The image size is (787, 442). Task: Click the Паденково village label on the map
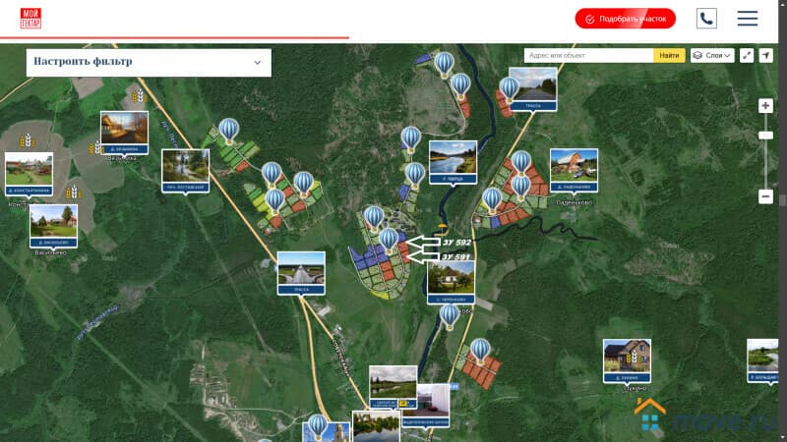pyautogui.click(x=575, y=203)
